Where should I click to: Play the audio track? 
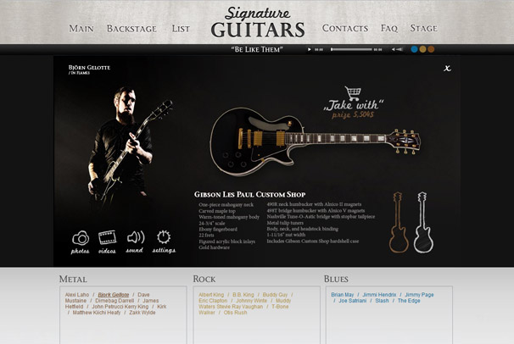[309, 49]
